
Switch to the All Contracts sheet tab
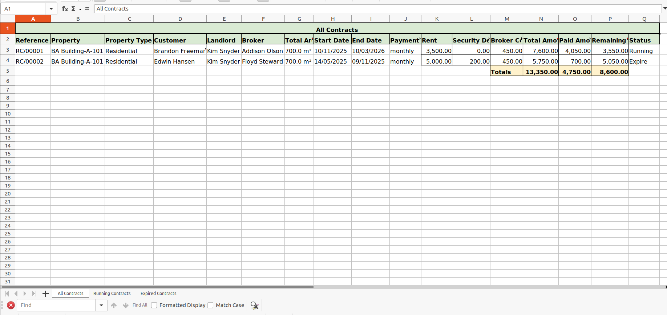(x=70, y=294)
